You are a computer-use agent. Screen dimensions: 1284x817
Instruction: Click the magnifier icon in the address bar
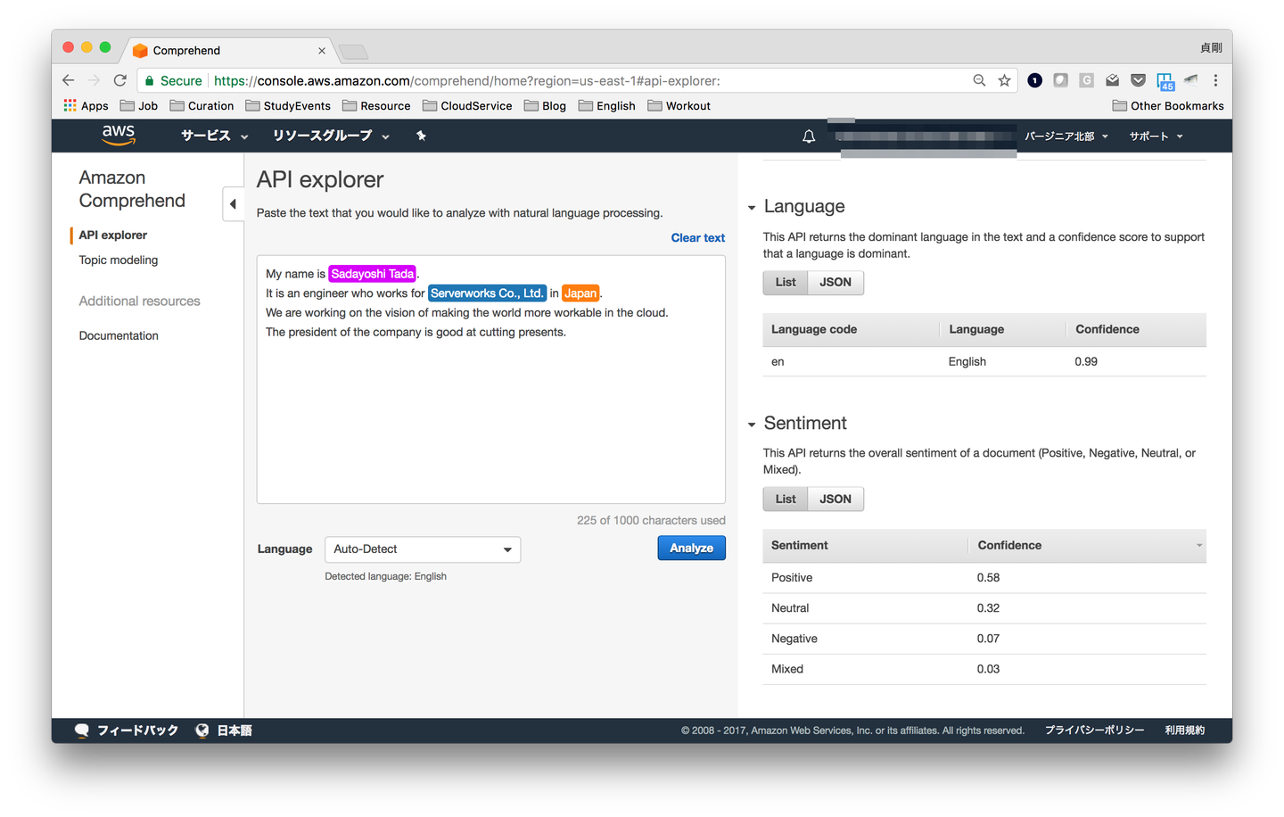pos(980,80)
